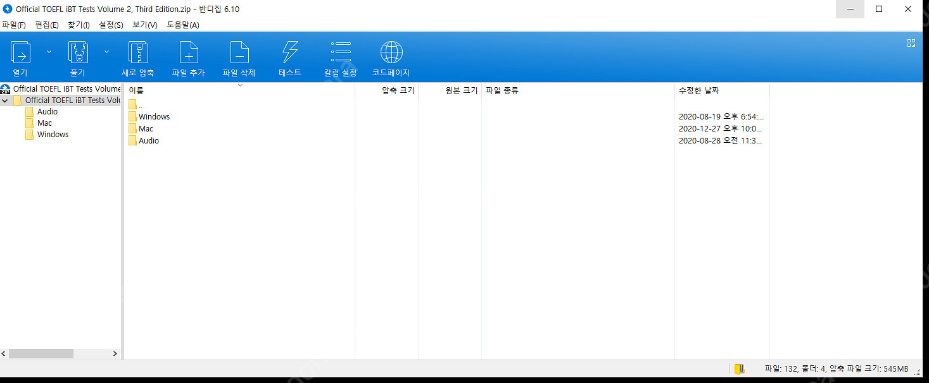The width and height of the screenshot is (929, 383).
Task: Open the 파일(F) menu
Action: (x=13, y=25)
